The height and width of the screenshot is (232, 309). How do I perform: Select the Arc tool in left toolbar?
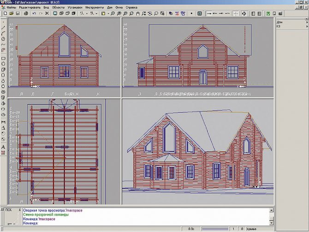coord(3,33)
